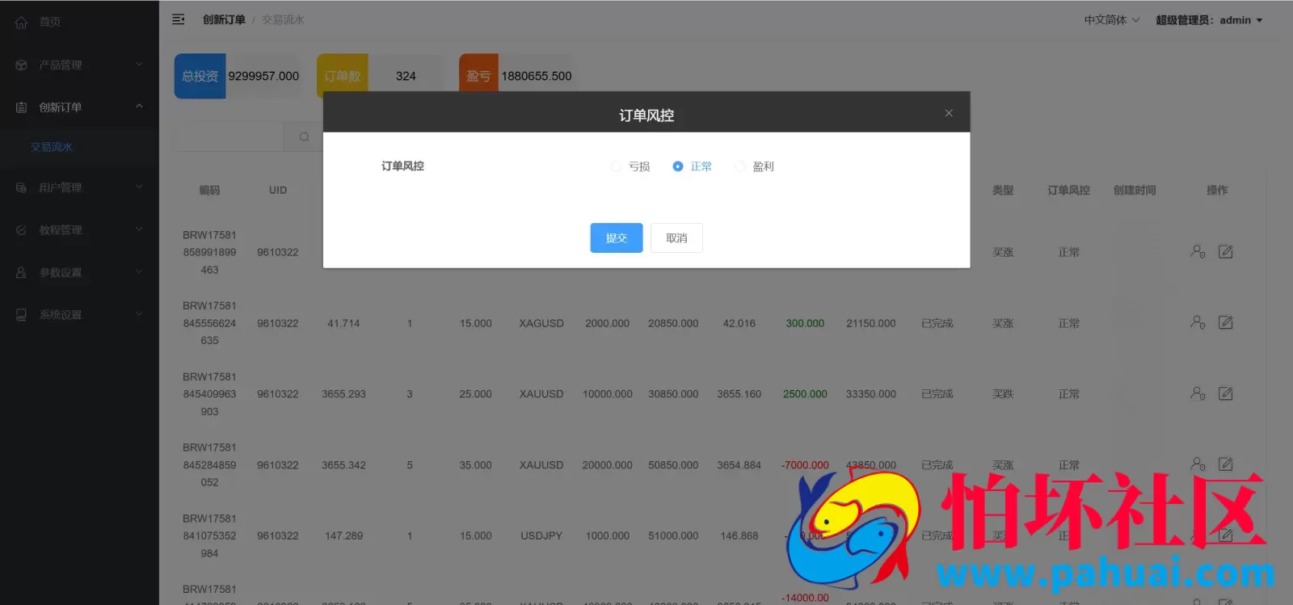
Task: Open the 首页 home icon
Action: pos(22,23)
